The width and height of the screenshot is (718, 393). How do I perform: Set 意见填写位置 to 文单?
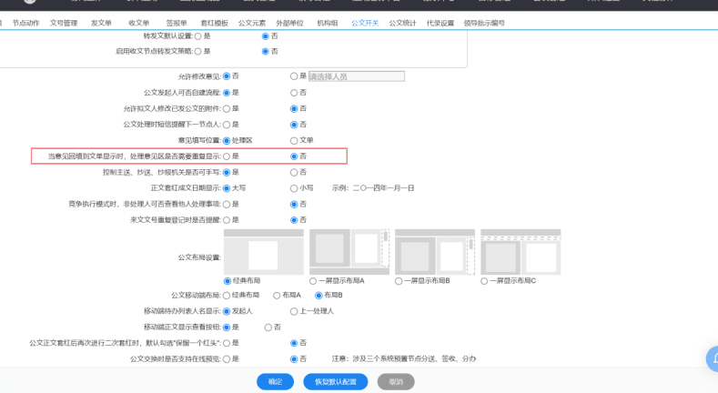coord(294,141)
